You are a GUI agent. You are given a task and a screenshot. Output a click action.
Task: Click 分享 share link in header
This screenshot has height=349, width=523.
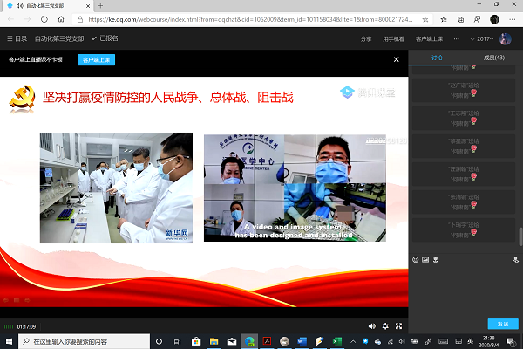[366, 38]
